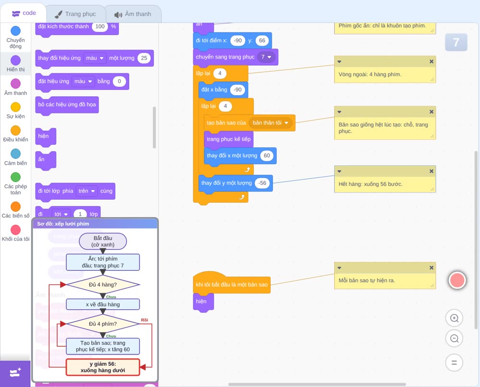The width and height of the screenshot is (480, 387).
Task: Close the 'Vòng ngoài: 4 hàng phím' comment
Action: [x=432, y=61]
